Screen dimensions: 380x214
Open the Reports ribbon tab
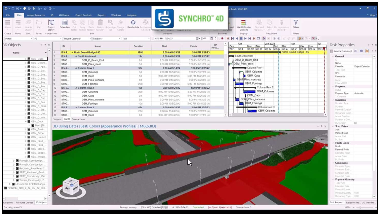click(101, 15)
